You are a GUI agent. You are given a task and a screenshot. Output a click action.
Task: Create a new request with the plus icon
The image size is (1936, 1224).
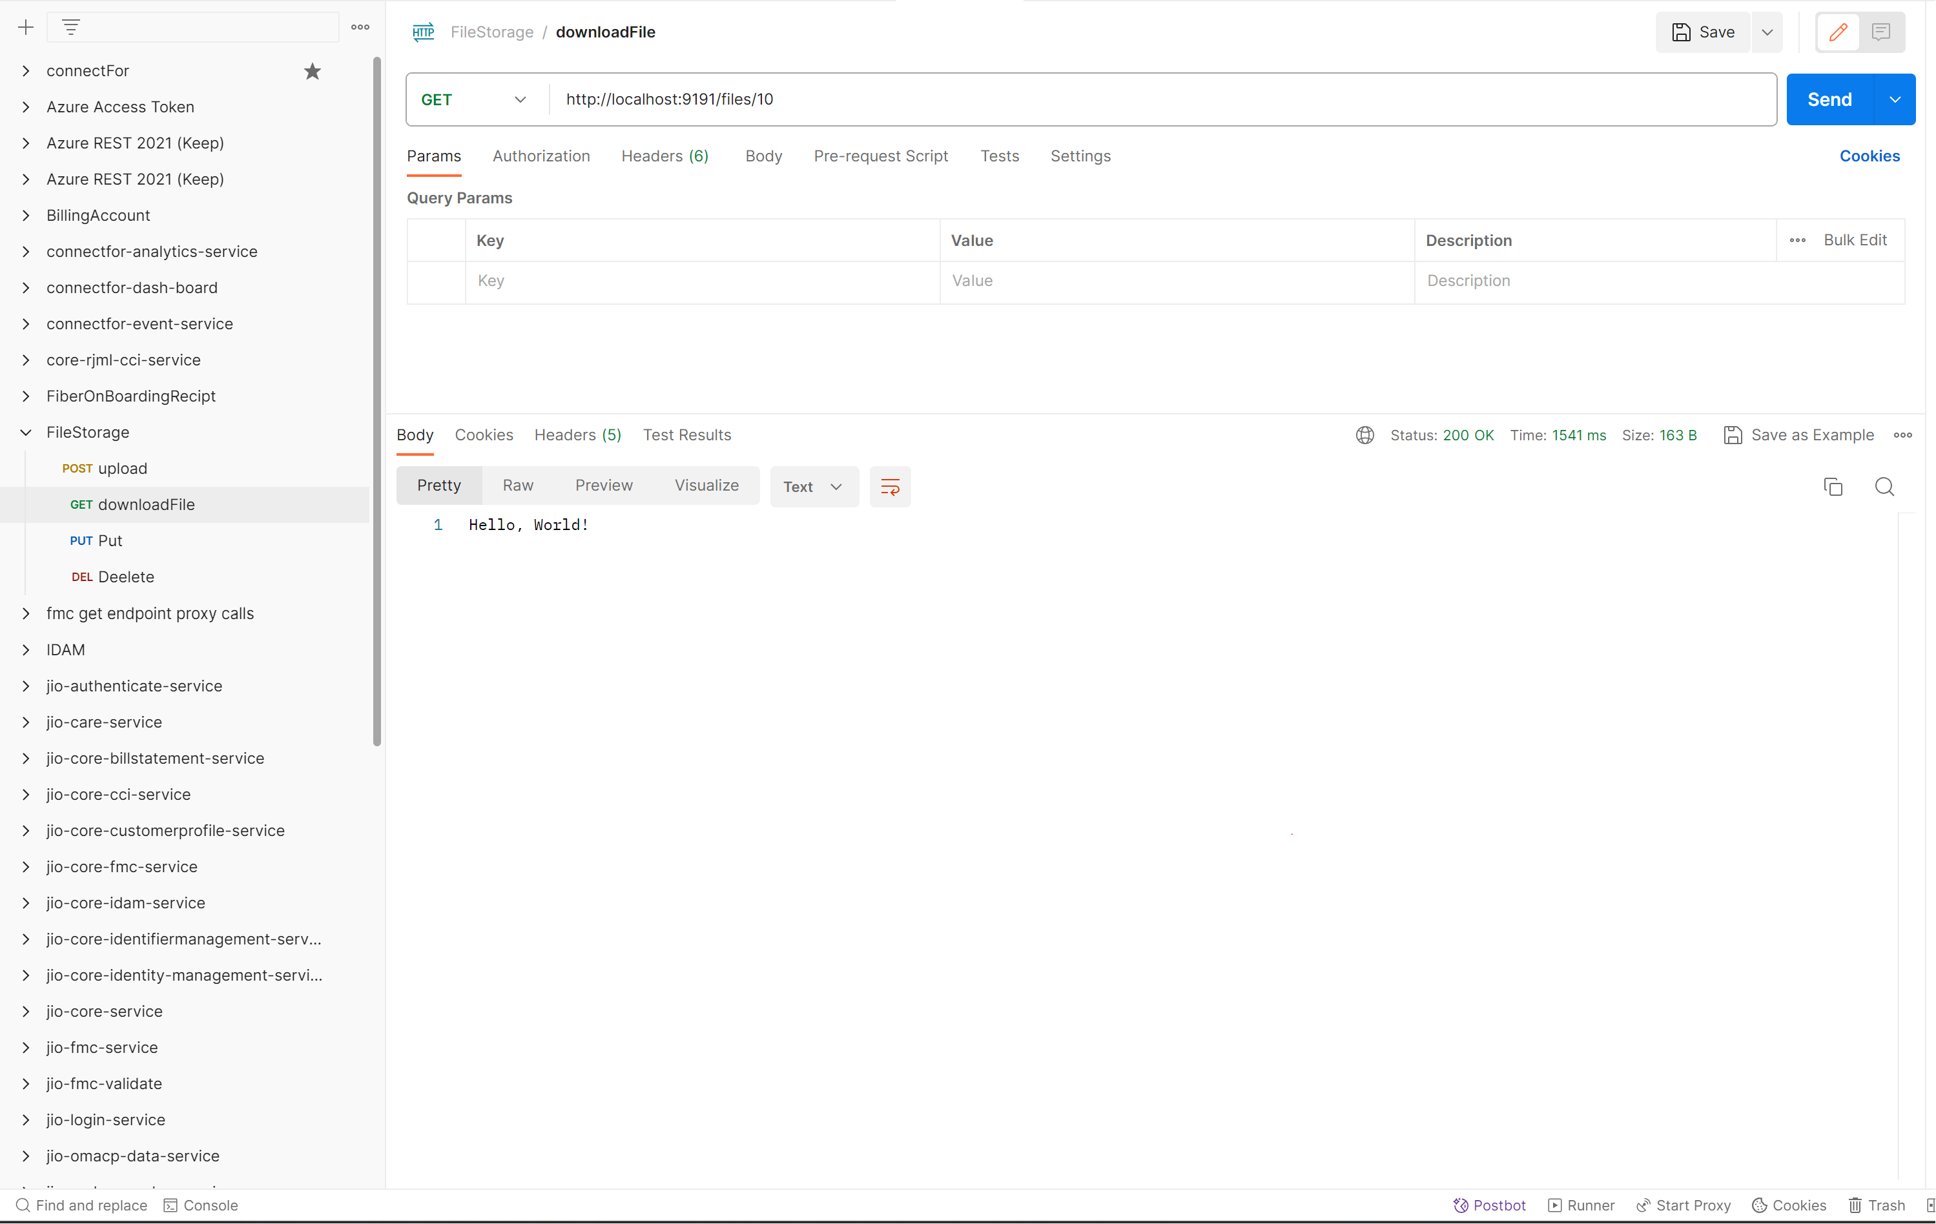pos(26,26)
